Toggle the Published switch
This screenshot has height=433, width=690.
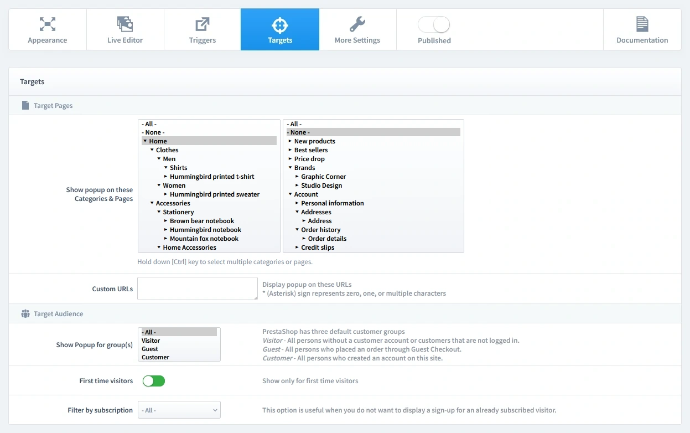(433, 24)
